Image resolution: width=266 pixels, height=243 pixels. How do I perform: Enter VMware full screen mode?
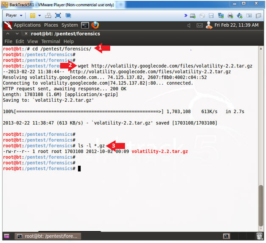point(58,16)
